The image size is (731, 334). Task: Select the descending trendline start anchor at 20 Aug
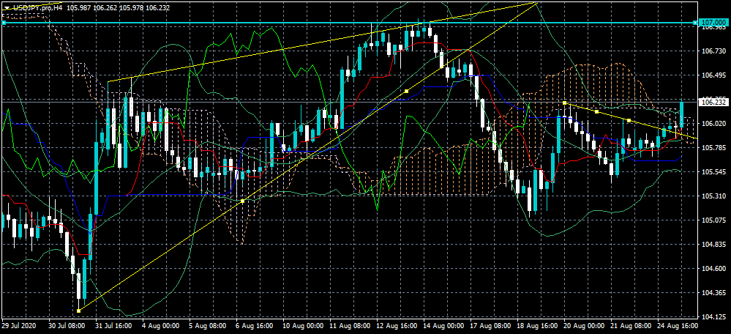(564, 103)
